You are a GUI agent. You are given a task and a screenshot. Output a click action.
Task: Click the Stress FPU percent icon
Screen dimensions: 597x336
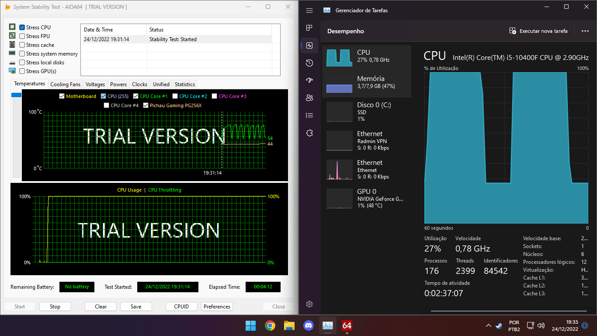tap(12, 36)
